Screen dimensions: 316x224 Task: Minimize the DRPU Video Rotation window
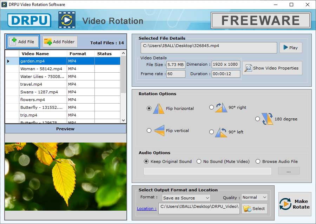276,5
